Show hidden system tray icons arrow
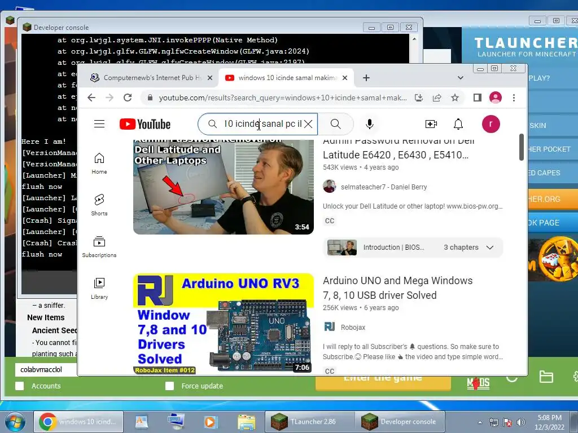Viewport: 578px width, 433px height. click(x=480, y=422)
